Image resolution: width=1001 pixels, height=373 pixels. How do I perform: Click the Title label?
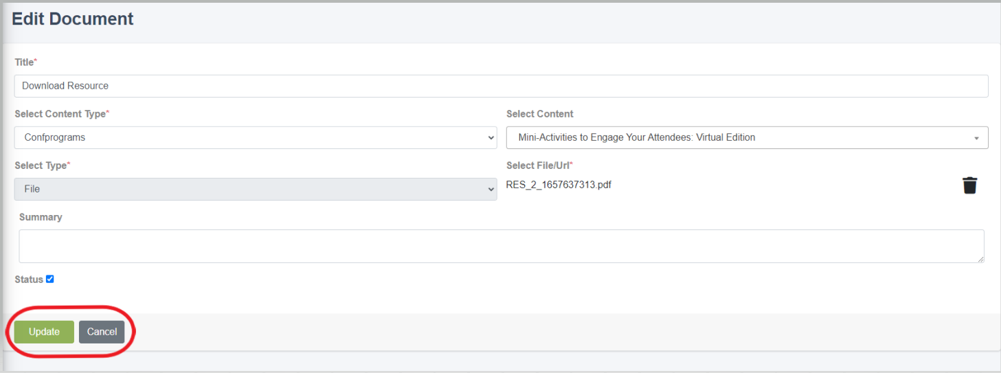pos(25,62)
